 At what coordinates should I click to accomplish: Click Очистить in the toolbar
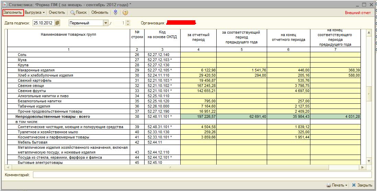[57, 12]
